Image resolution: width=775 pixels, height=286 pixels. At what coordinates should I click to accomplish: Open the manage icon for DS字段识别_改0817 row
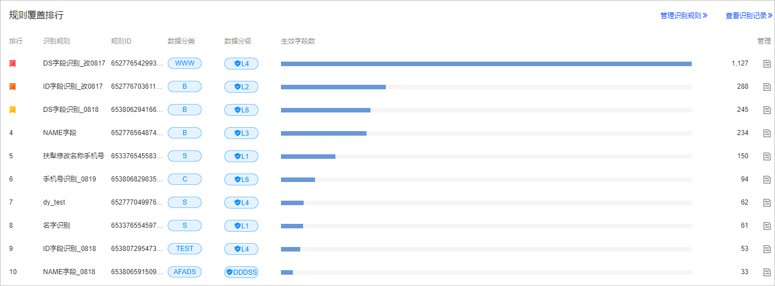[x=767, y=63]
